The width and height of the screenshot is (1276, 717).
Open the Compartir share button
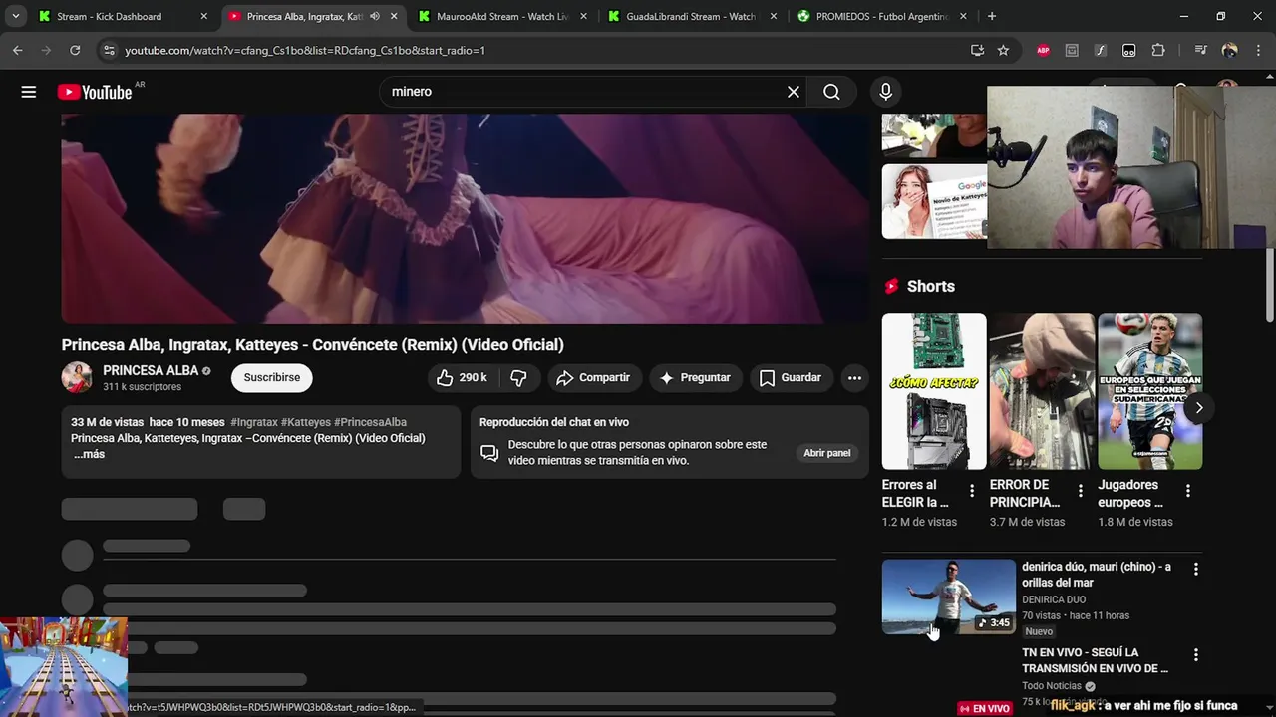(593, 378)
